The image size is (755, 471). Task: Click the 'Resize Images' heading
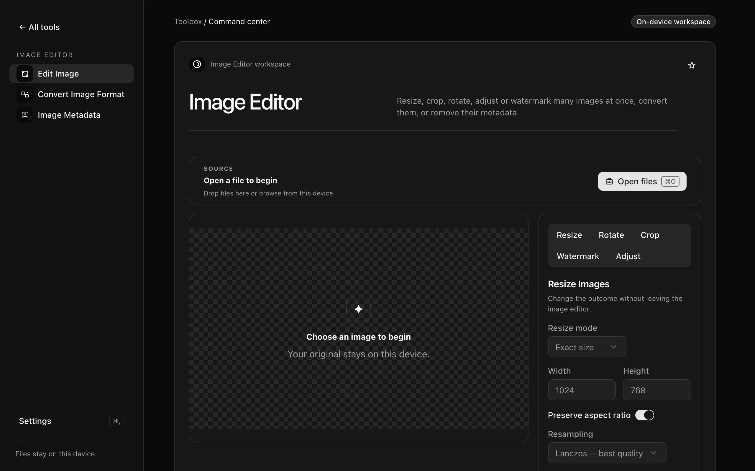pos(578,284)
